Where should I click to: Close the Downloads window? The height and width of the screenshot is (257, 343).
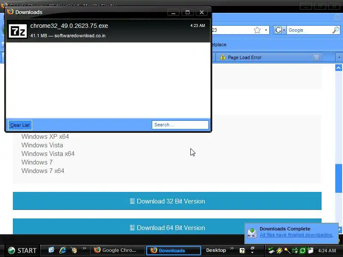click(202, 12)
